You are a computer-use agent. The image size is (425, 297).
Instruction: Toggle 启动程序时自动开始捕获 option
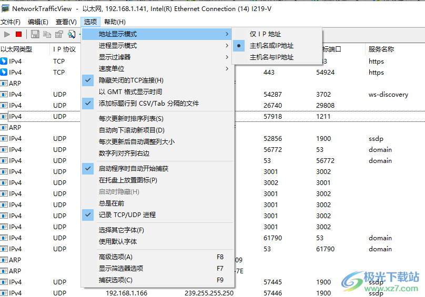coord(158,169)
